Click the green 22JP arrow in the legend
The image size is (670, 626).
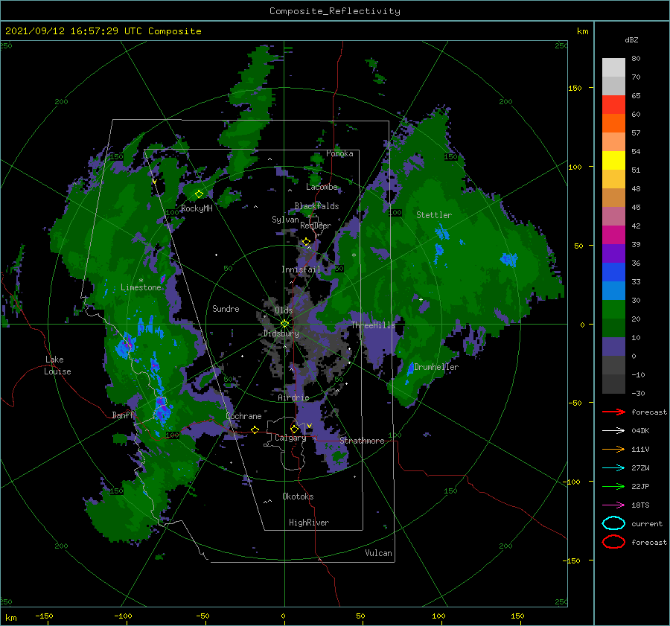pyautogui.click(x=613, y=486)
